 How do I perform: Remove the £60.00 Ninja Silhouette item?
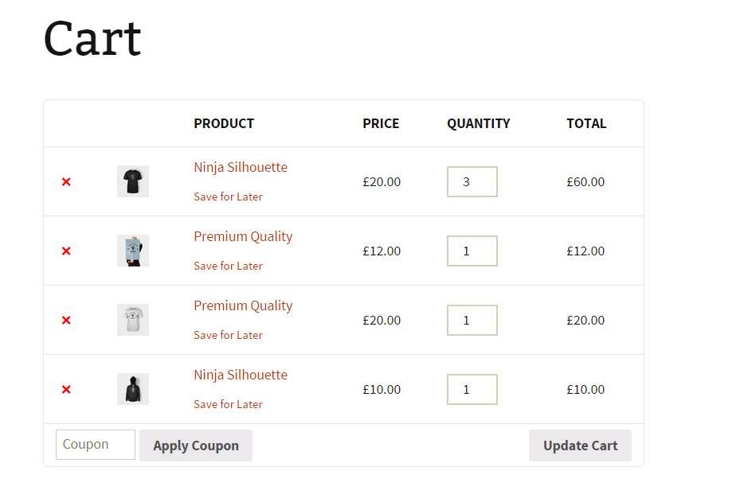[x=66, y=182]
